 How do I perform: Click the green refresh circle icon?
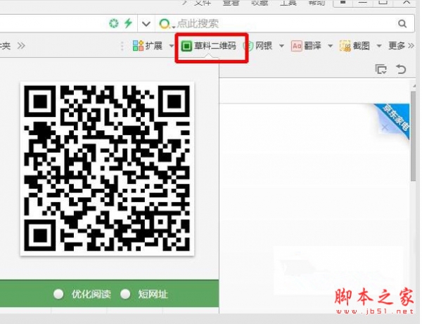click(x=114, y=23)
